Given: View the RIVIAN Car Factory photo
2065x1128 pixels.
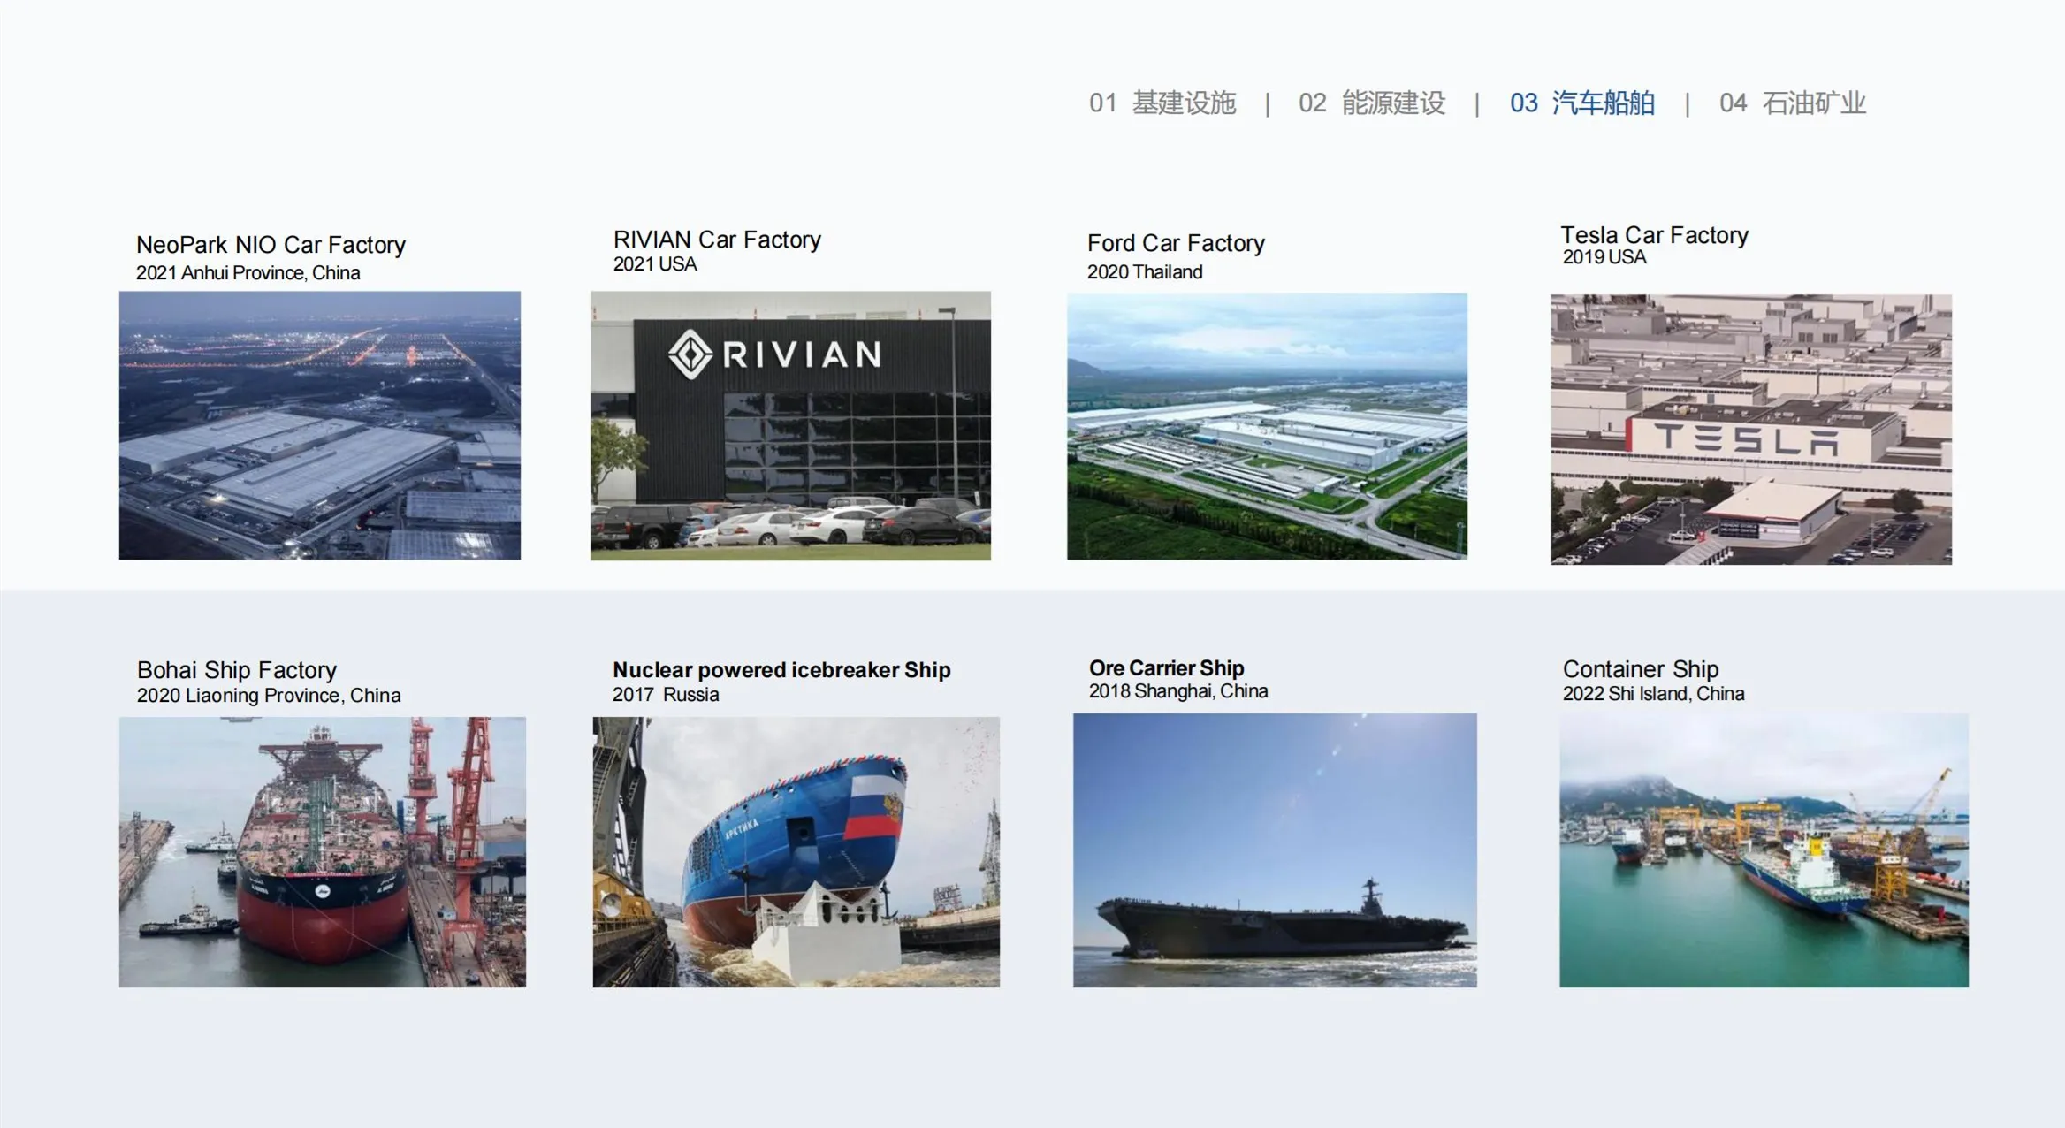Looking at the screenshot, I should pos(790,426).
